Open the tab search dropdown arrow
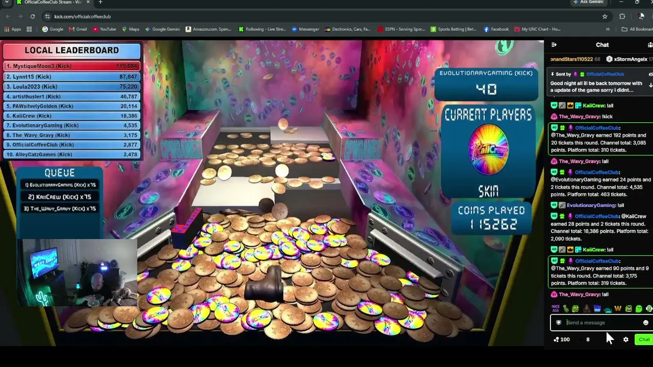 point(7,3)
